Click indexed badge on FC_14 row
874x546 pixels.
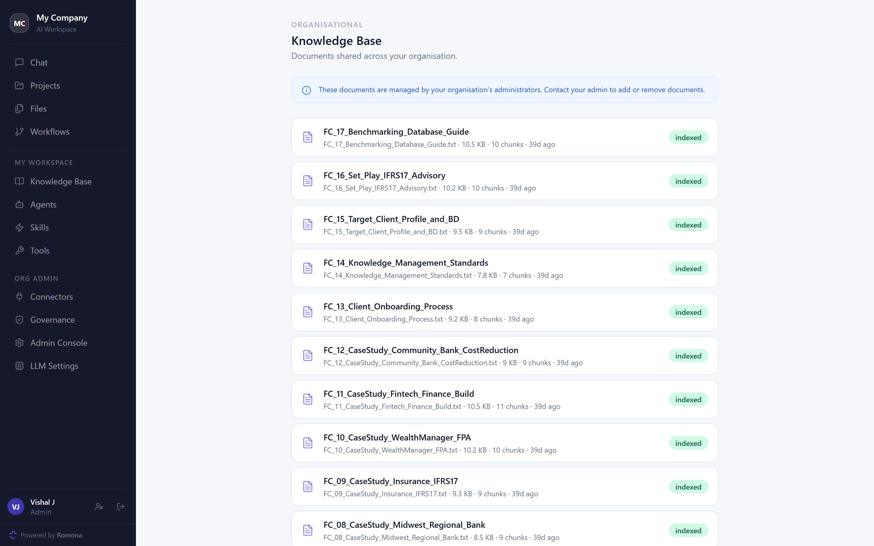(x=688, y=269)
